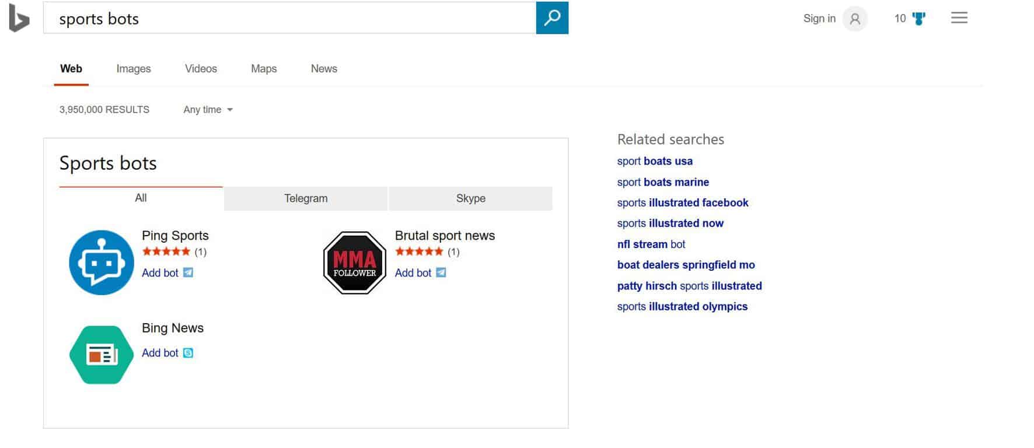The width and height of the screenshot is (1034, 448).
Task: Open the user profile avatar icon
Action: point(855,19)
